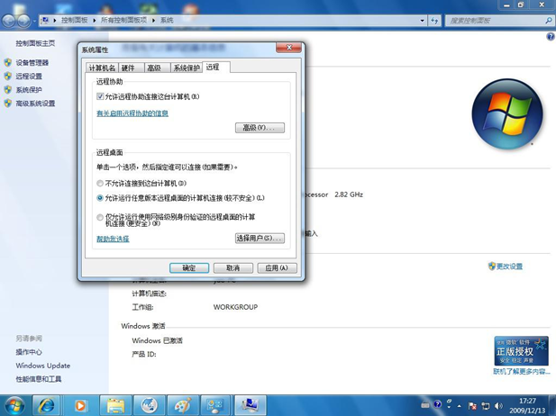Image resolution: width=556 pixels, height=416 pixels.
Task: Click the Back navigation arrow button
Action: coord(8,21)
